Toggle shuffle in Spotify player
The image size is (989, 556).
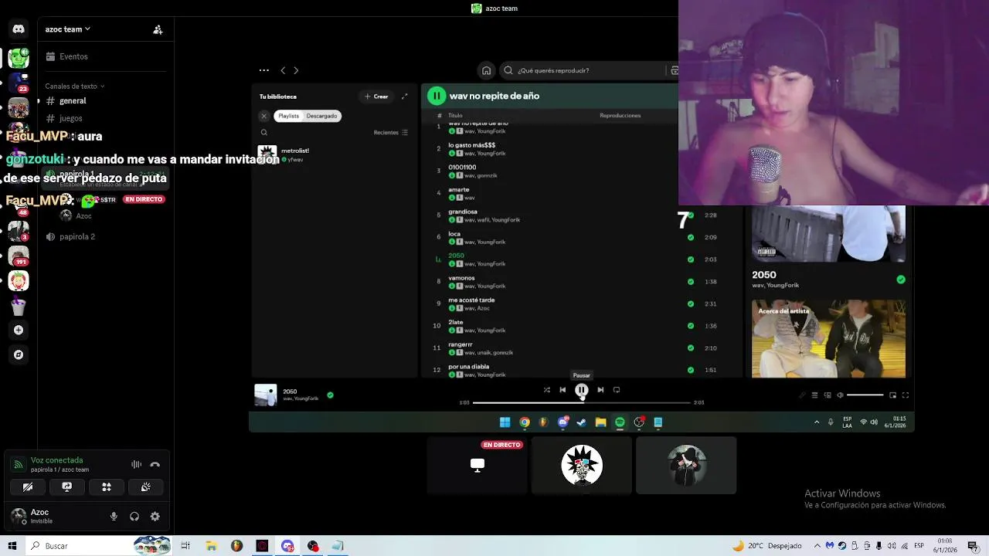click(546, 390)
